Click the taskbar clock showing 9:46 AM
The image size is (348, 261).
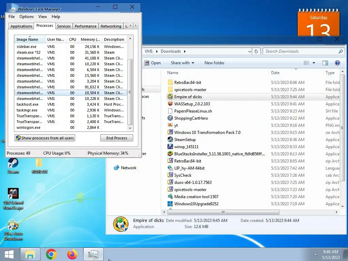point(331,255)
